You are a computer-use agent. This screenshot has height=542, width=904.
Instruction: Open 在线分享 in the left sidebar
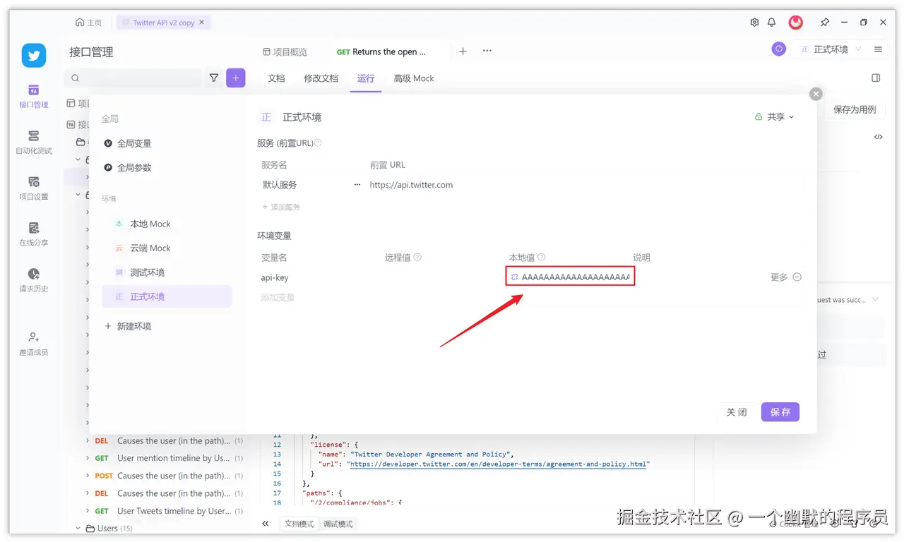tap(33, 234)
